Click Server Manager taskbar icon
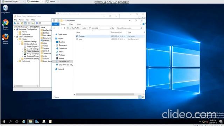224x126 pixels. coord(37,121)
